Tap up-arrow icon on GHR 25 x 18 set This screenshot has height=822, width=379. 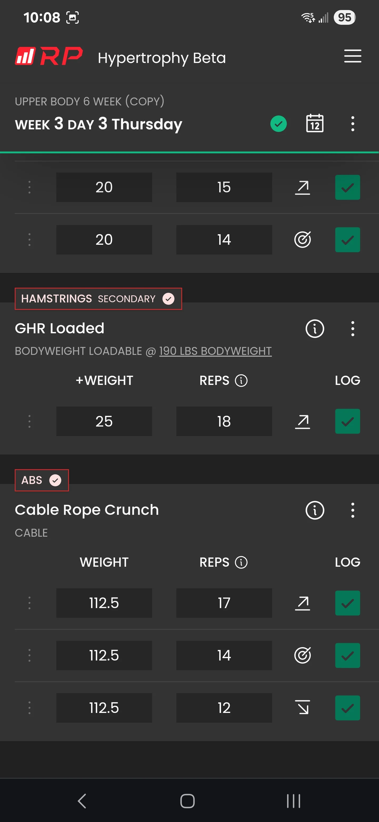point(302,421)
